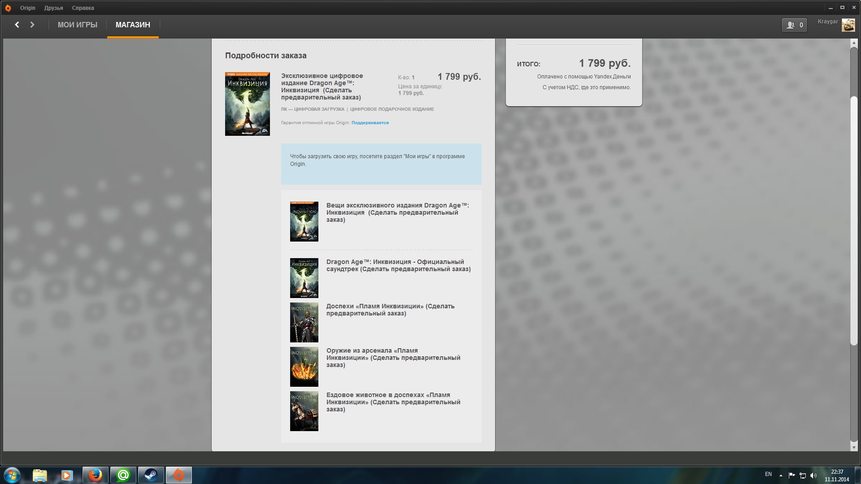Go forward with the right arrow
The height and width of the screenshot is (484, 861).
coord(32,25)
